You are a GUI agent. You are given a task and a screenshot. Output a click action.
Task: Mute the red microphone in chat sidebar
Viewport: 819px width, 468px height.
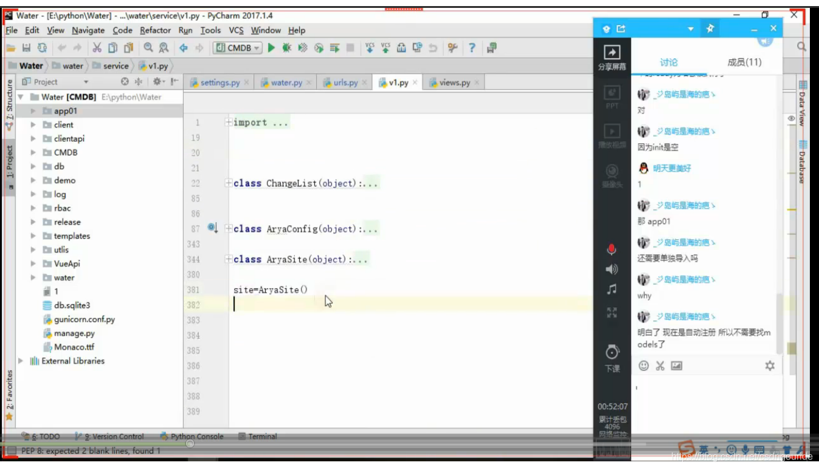coord(612,249)
